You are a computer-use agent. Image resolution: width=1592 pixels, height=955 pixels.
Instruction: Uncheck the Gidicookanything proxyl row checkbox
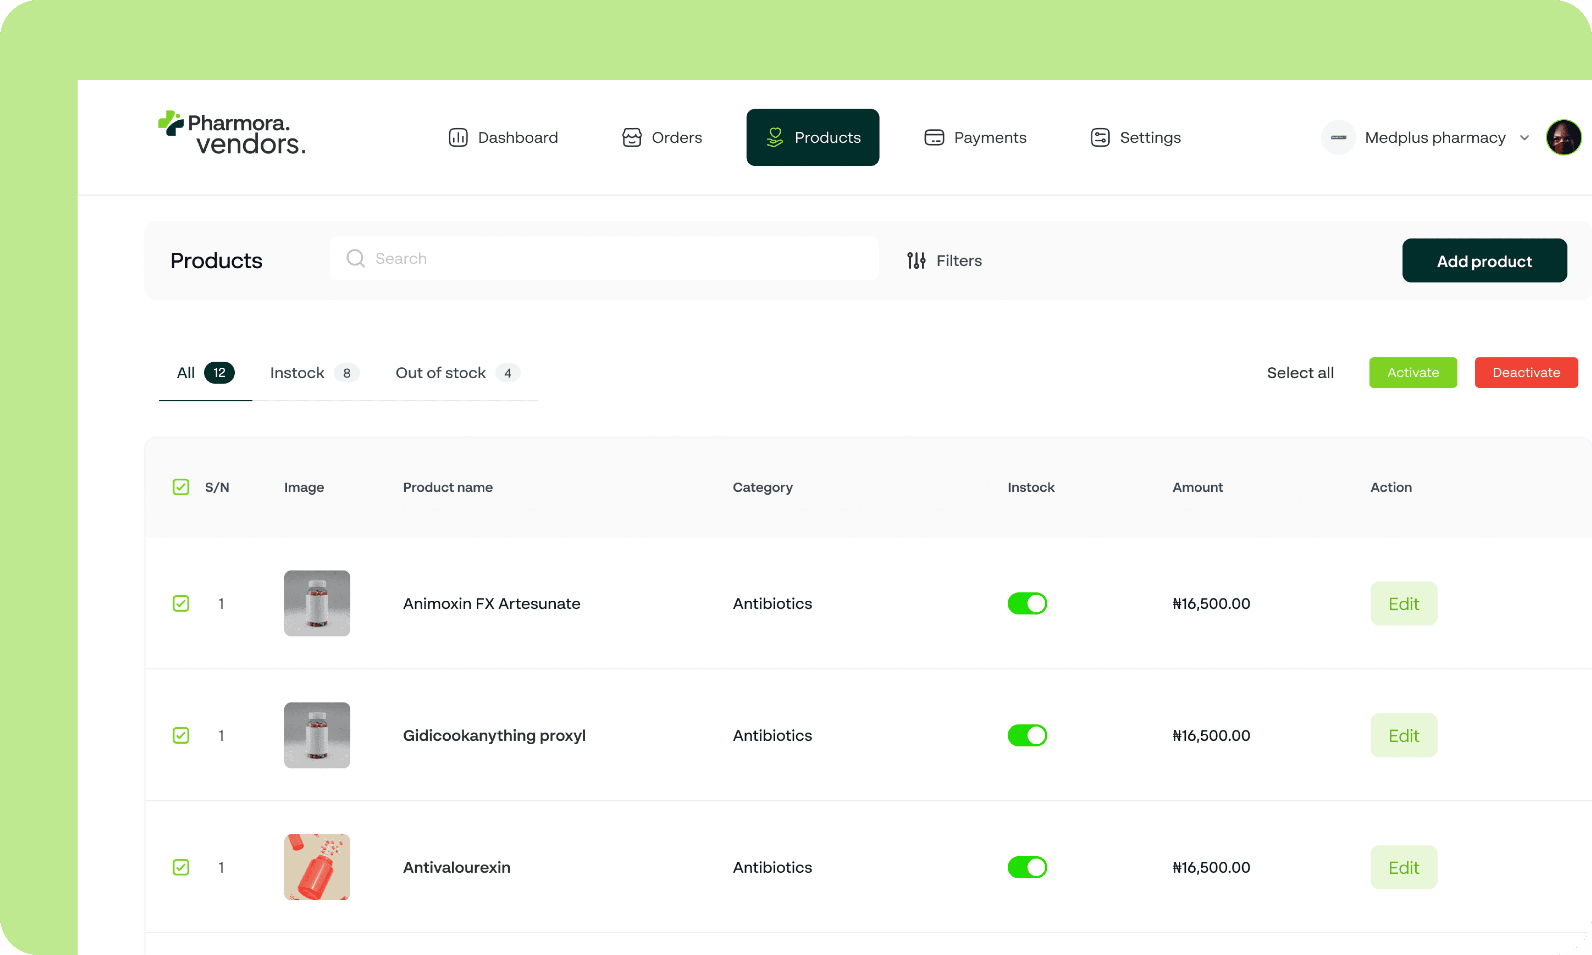click(181, 735)
